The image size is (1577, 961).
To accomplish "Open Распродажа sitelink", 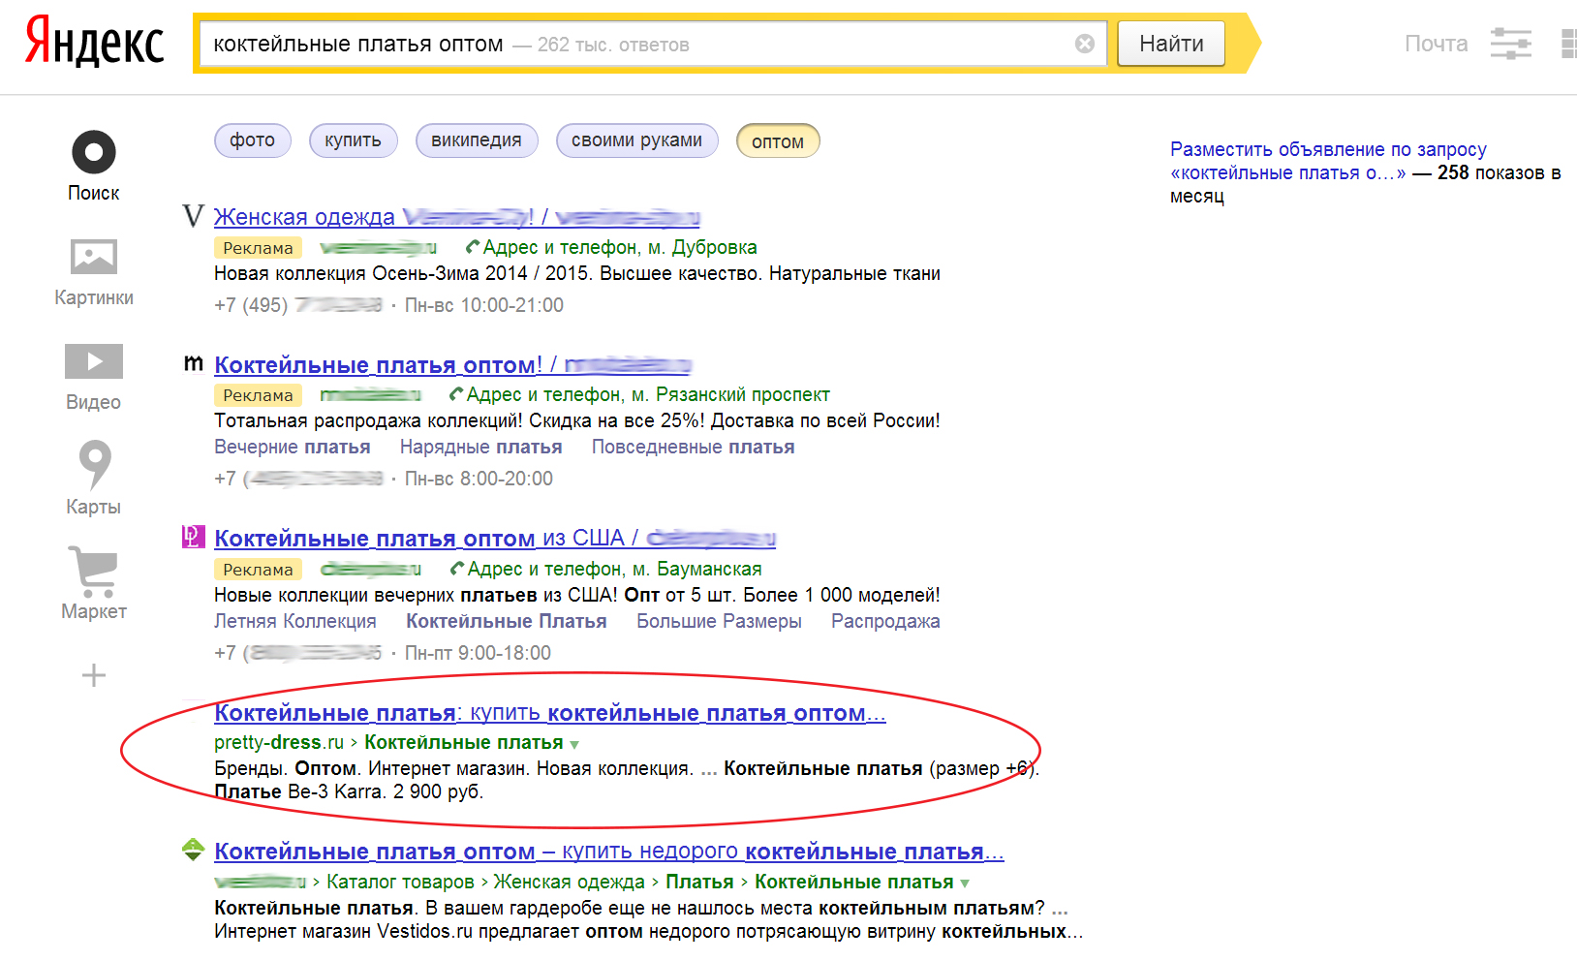I will [x=885, y=621].
